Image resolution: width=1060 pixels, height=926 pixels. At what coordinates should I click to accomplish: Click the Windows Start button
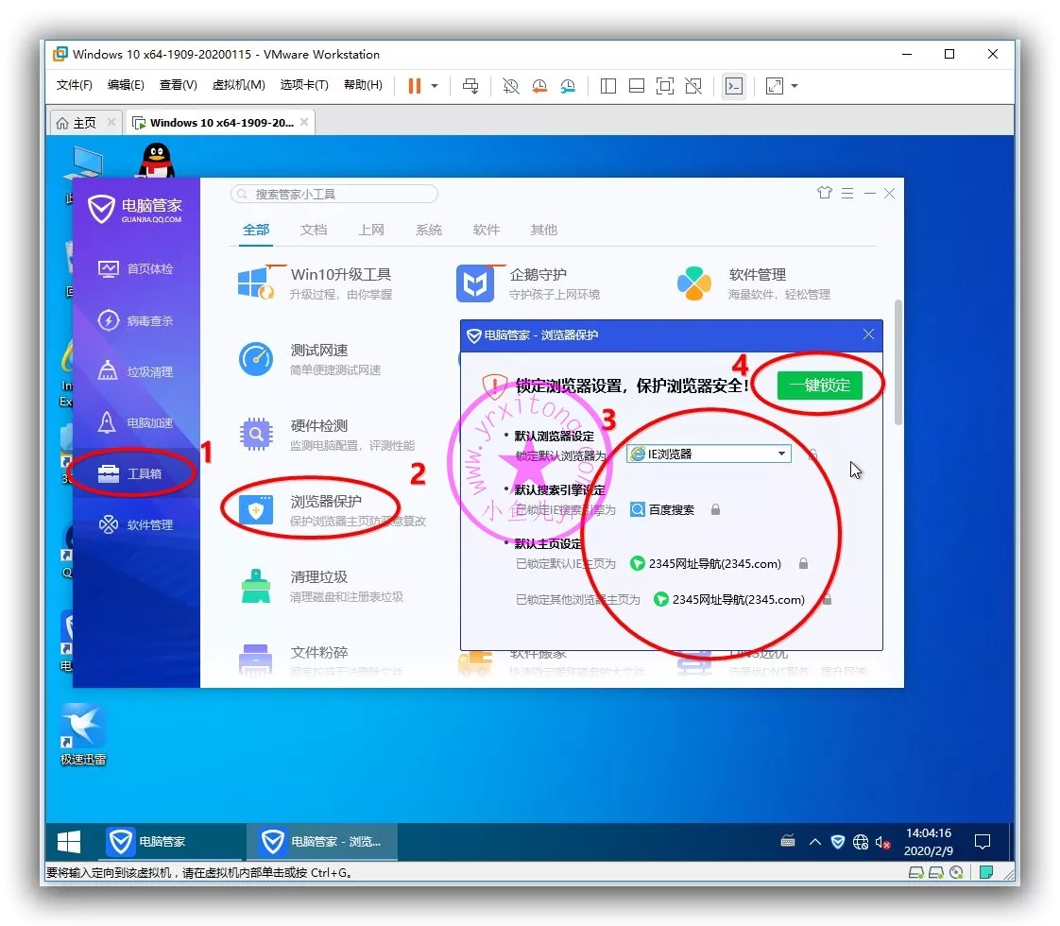click(x=69, y=842)
